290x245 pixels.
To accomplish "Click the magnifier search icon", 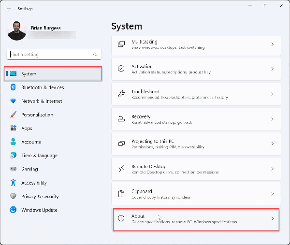I will point(95,55).
